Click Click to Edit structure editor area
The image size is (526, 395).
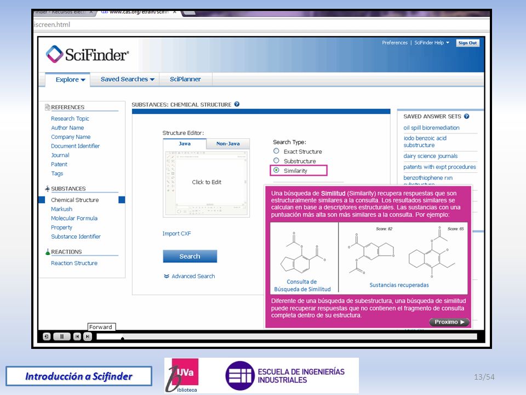(x=207, y=182)
